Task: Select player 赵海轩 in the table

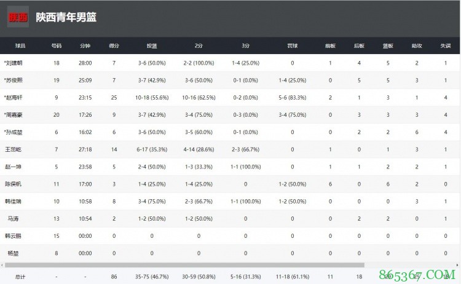Action: tap(14, 97)
